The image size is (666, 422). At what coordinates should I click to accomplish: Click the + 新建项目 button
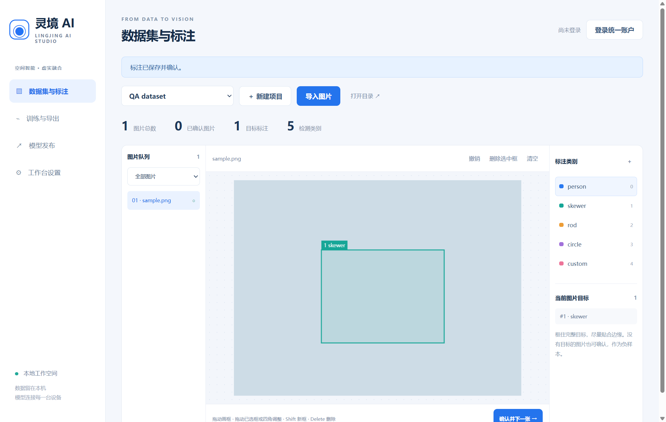tap(265, 96)
